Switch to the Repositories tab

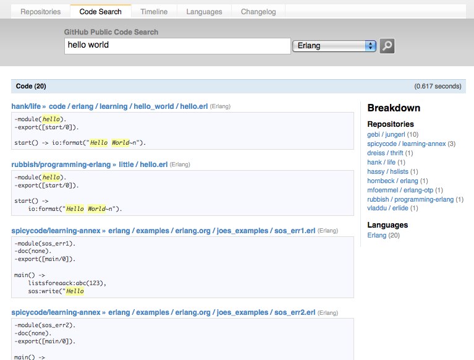click(x=41, y=12)
